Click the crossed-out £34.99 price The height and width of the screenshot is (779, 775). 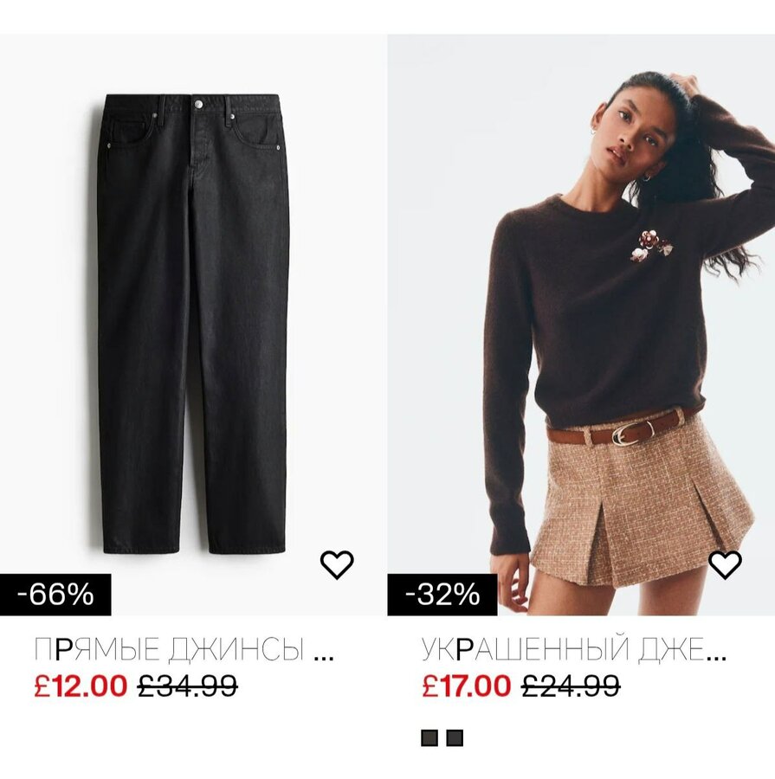click(188, 686)
